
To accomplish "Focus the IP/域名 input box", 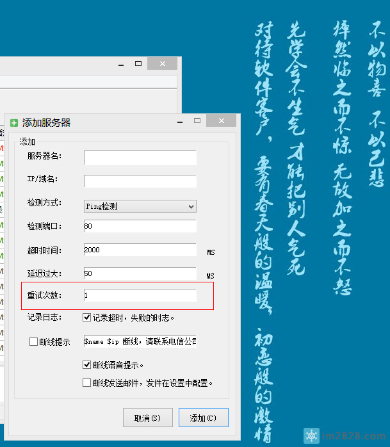I will 140,181.
